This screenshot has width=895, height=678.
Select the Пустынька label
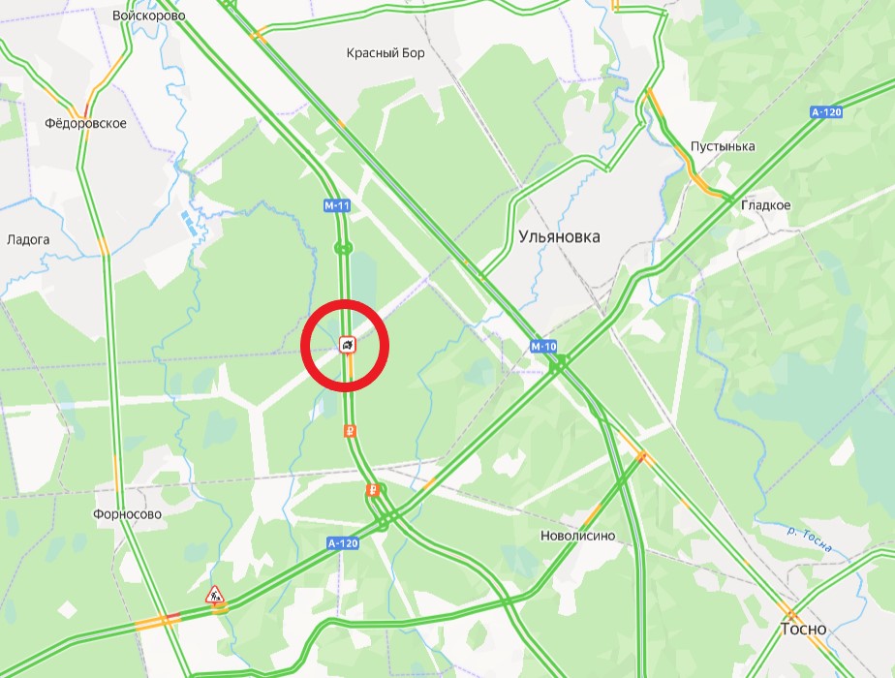point(723,146)
